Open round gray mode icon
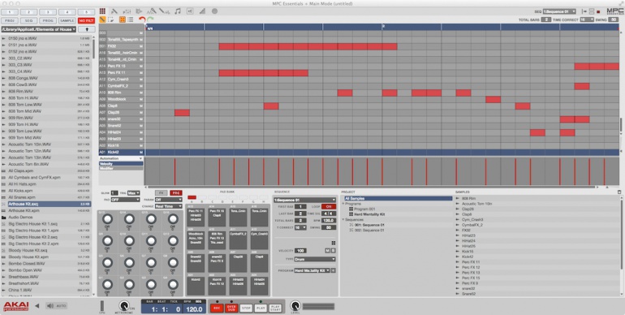This screenshot has width=625, height=315. [x=214, y=11]
